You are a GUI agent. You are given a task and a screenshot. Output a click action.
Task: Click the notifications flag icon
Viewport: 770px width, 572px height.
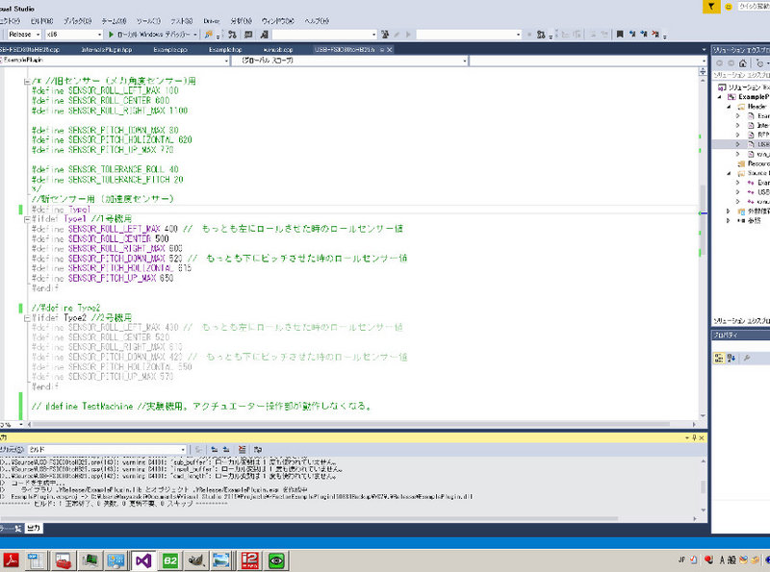[x=711, y=7]
